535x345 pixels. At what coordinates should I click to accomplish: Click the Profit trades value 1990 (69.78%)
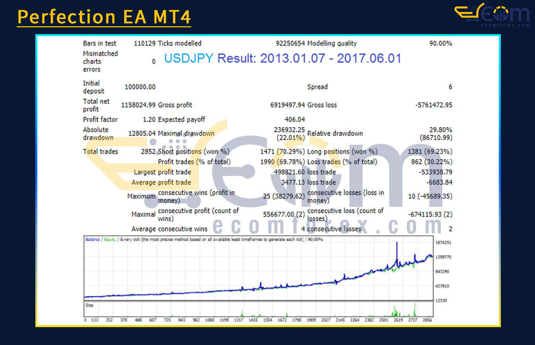(283, 162)
